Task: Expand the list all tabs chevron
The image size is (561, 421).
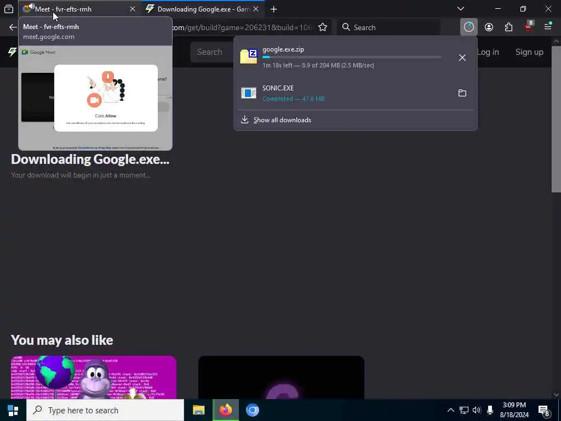Action: pyautogui.click(x=461, y=9)
